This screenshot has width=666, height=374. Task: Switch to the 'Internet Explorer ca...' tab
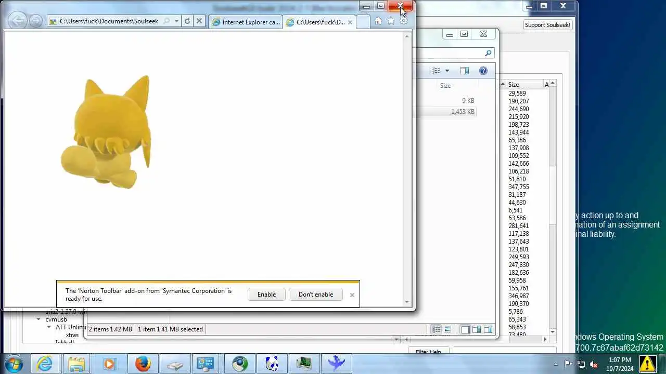[246, 22]
